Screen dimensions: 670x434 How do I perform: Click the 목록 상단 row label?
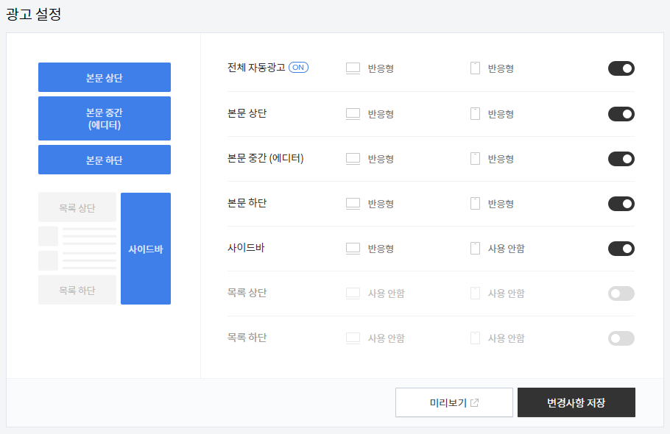click(247, 293)
